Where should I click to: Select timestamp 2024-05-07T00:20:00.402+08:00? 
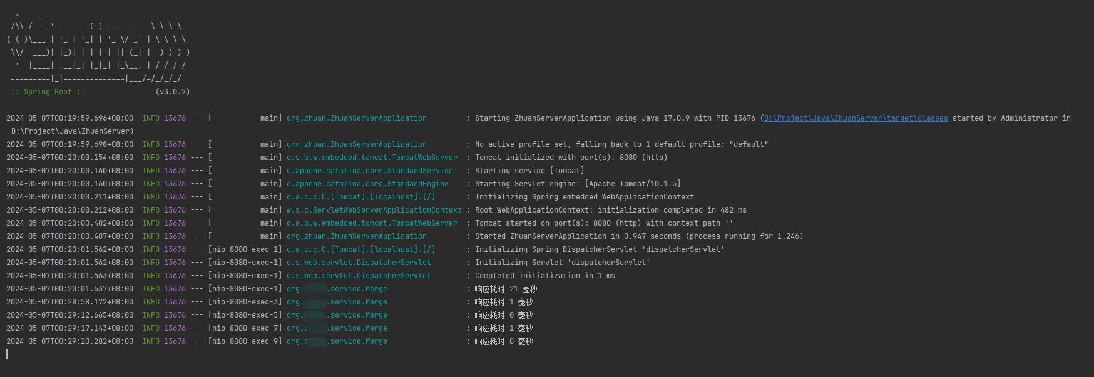click(69, 223)
